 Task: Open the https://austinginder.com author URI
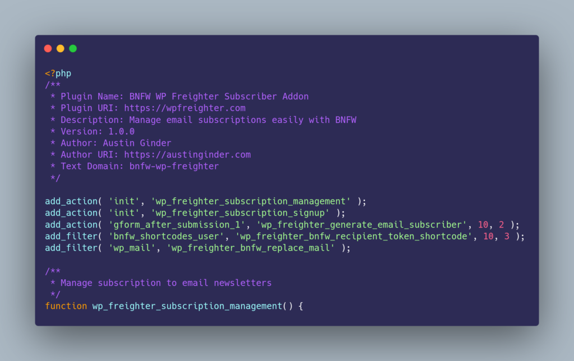click(x=187, y=155)
